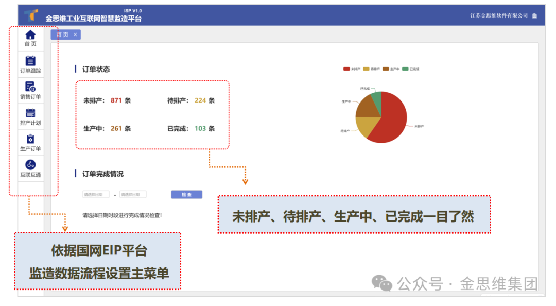The image size is (556, 306).
Task: Open the start date picker field
Action: coord(96,195)
